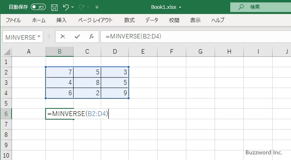Select row 5 header
This screenshot has width=291, height=160.
click(x=6, y=103)
